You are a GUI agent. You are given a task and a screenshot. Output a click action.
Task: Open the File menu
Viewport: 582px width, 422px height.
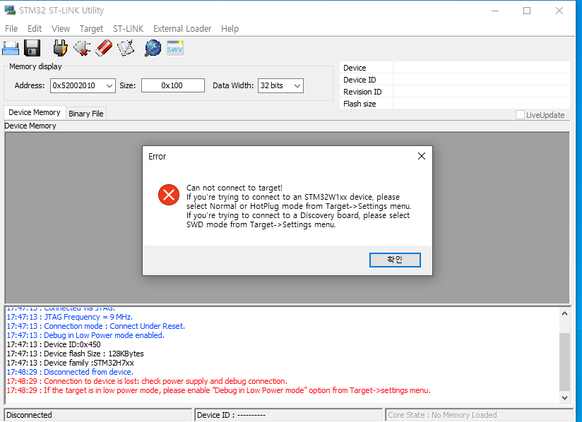[x=11, y=28]
